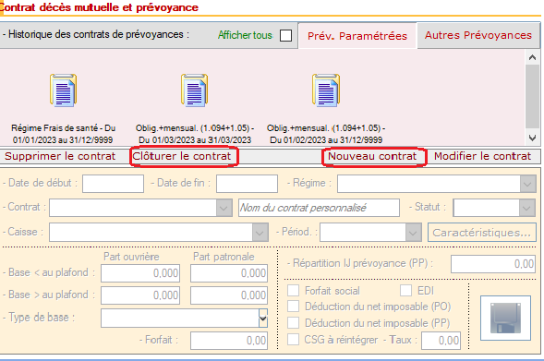Image resolution: width=544 pixels, height=361 pixels.
Task: Expand the Contrat combo box
Action: pos(224,208)
